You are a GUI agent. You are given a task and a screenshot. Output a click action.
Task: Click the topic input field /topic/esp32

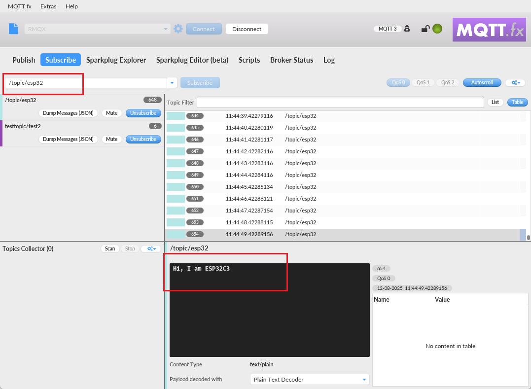[x=86, y=83]
